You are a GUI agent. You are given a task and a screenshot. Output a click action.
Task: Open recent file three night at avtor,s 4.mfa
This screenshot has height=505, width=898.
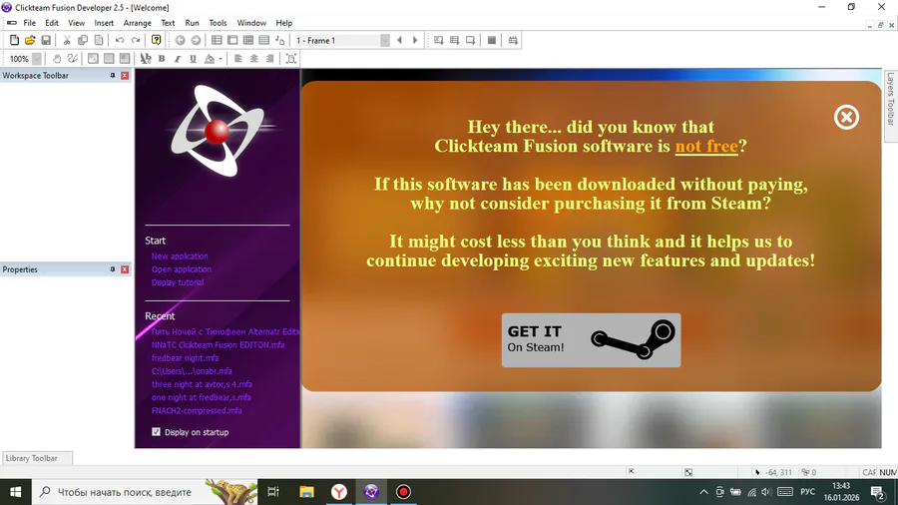coord(202,384)
